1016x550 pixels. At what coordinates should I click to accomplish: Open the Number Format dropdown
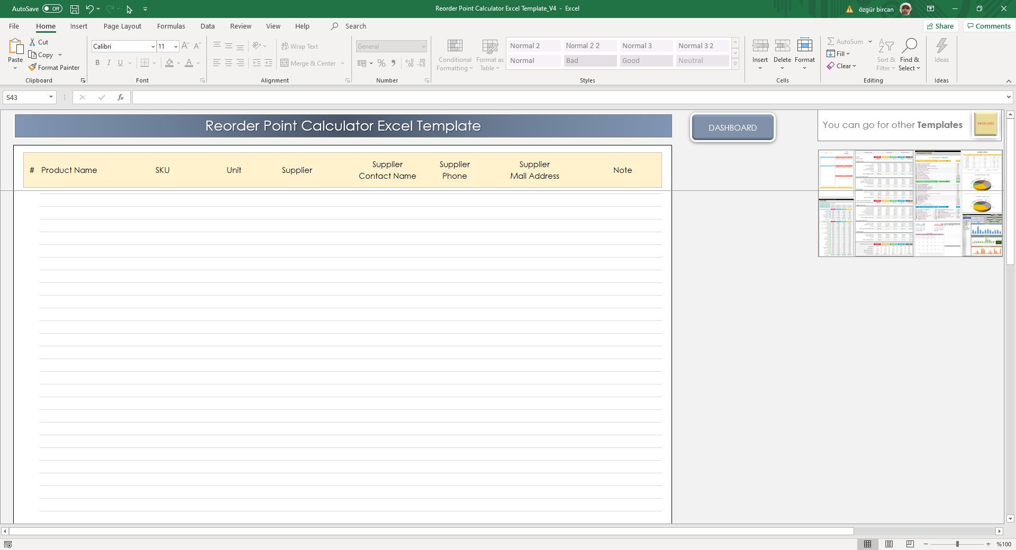click(x=424, y=46)
